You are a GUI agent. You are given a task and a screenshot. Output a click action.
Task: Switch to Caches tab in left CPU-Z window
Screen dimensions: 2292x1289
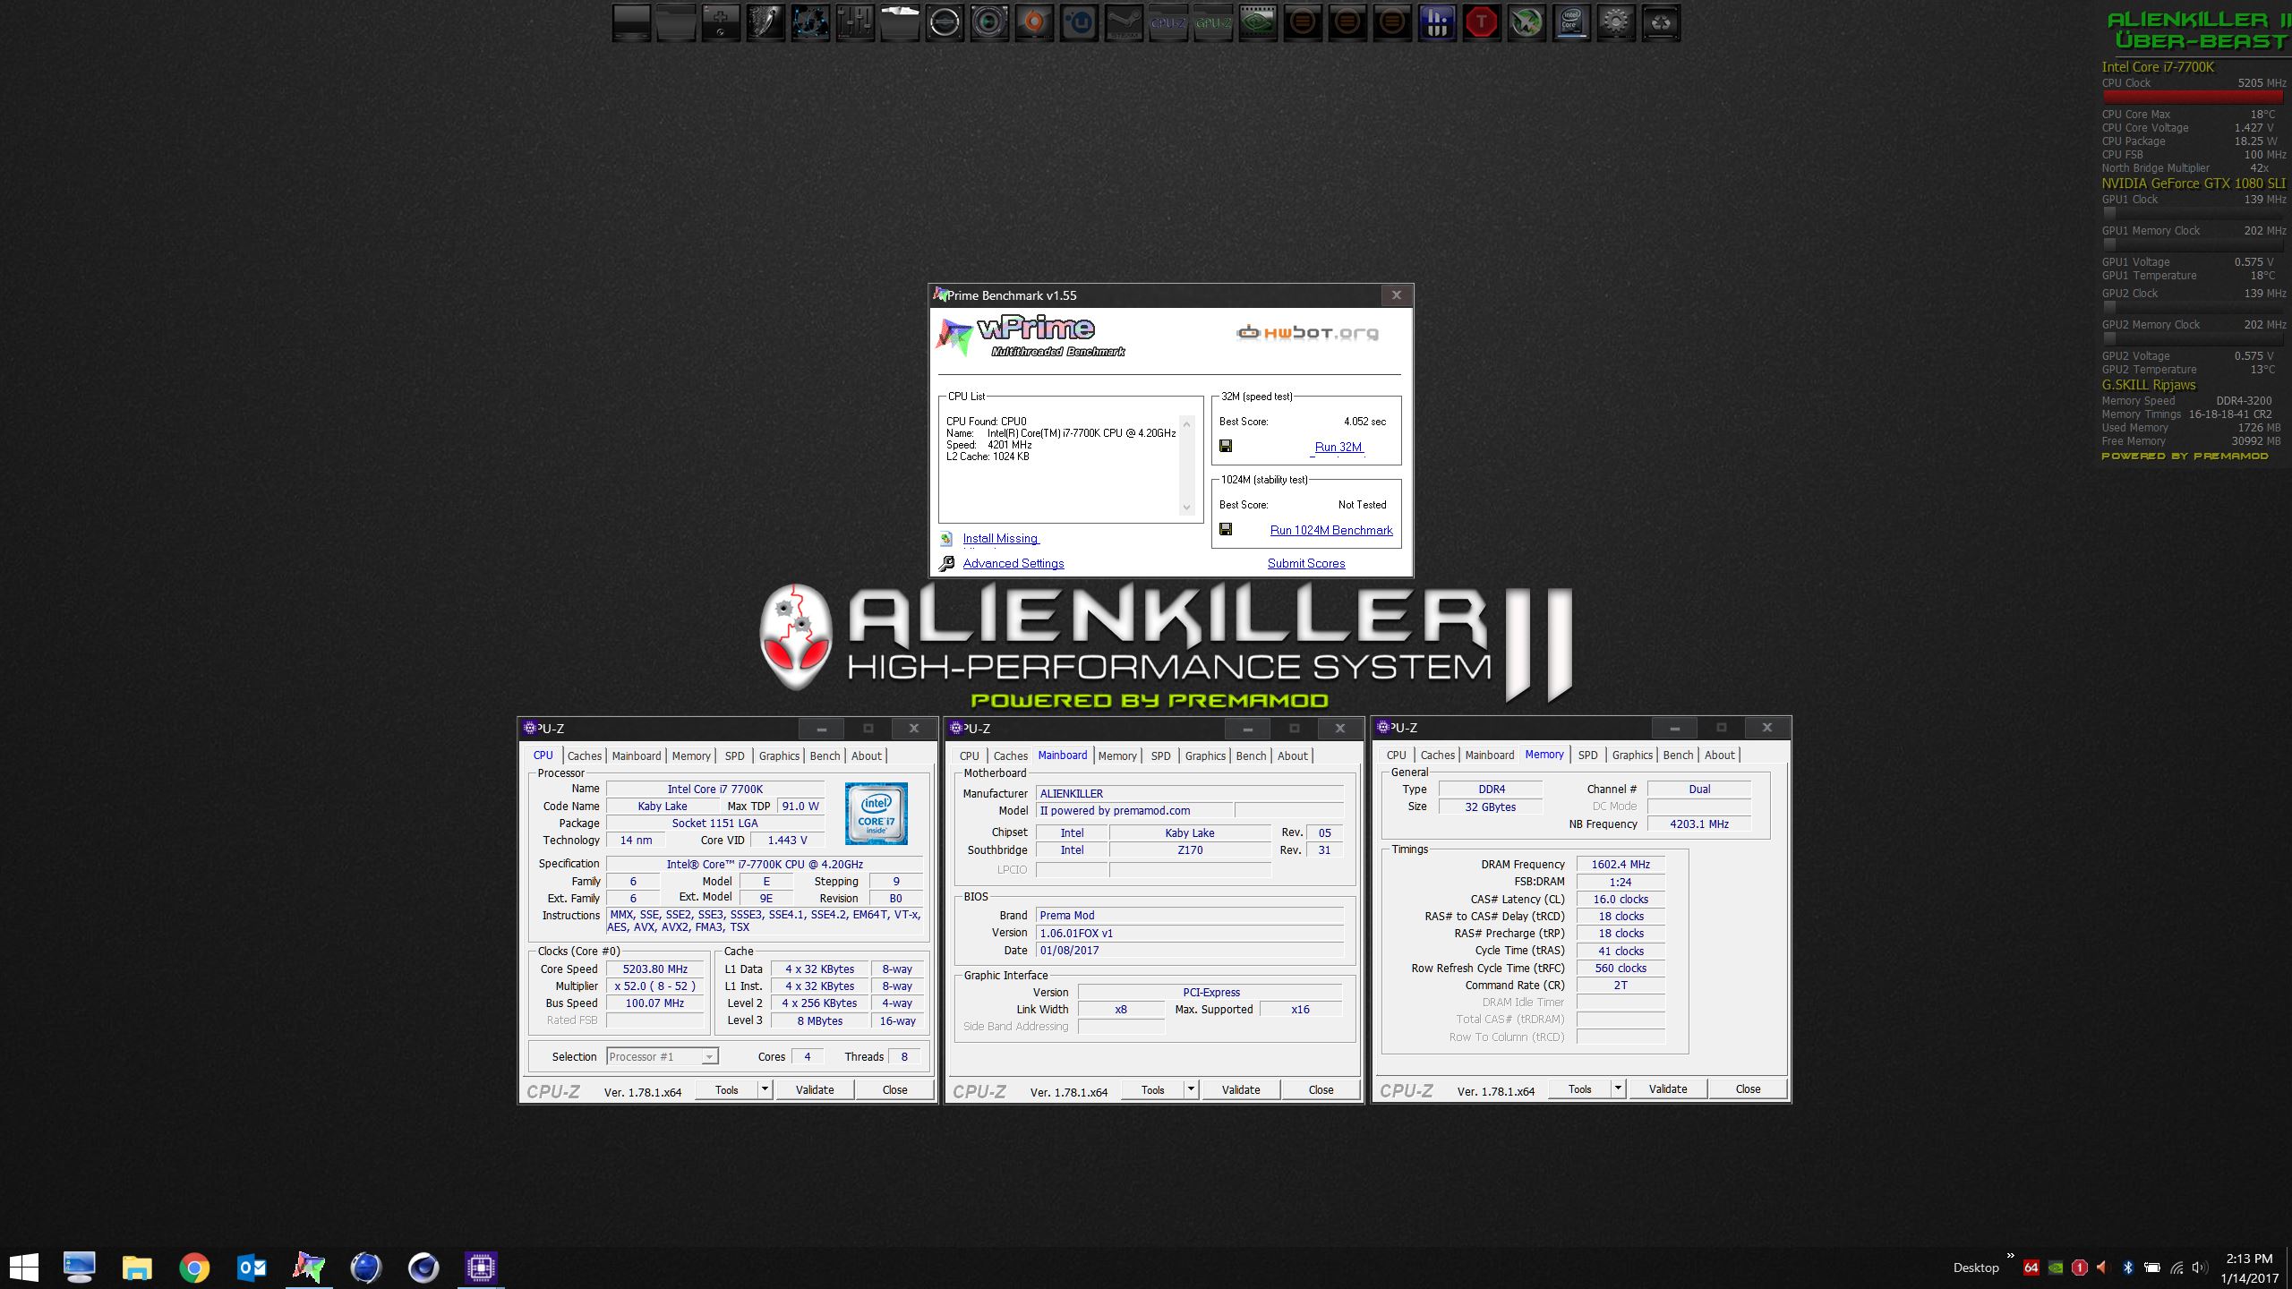tap(584, 755)
